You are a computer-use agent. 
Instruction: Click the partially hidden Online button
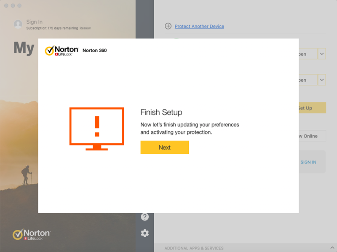(x=312, y=136)
